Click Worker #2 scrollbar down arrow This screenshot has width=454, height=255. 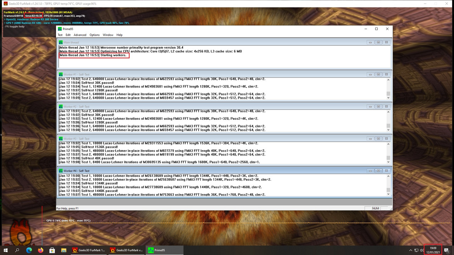pyautogui.click(x=388, y=130)
